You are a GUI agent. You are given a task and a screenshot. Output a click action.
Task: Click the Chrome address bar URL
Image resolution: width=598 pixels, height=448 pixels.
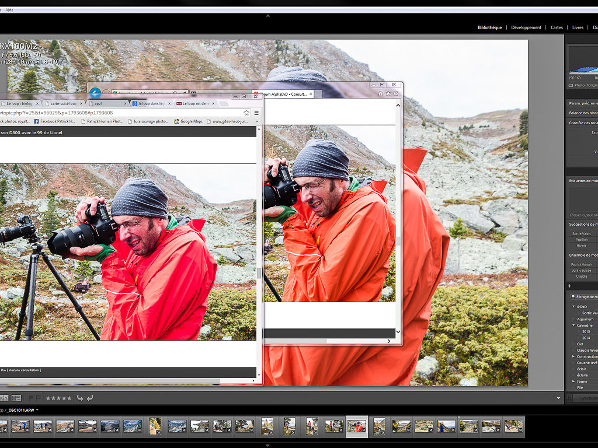pos(57,113)
